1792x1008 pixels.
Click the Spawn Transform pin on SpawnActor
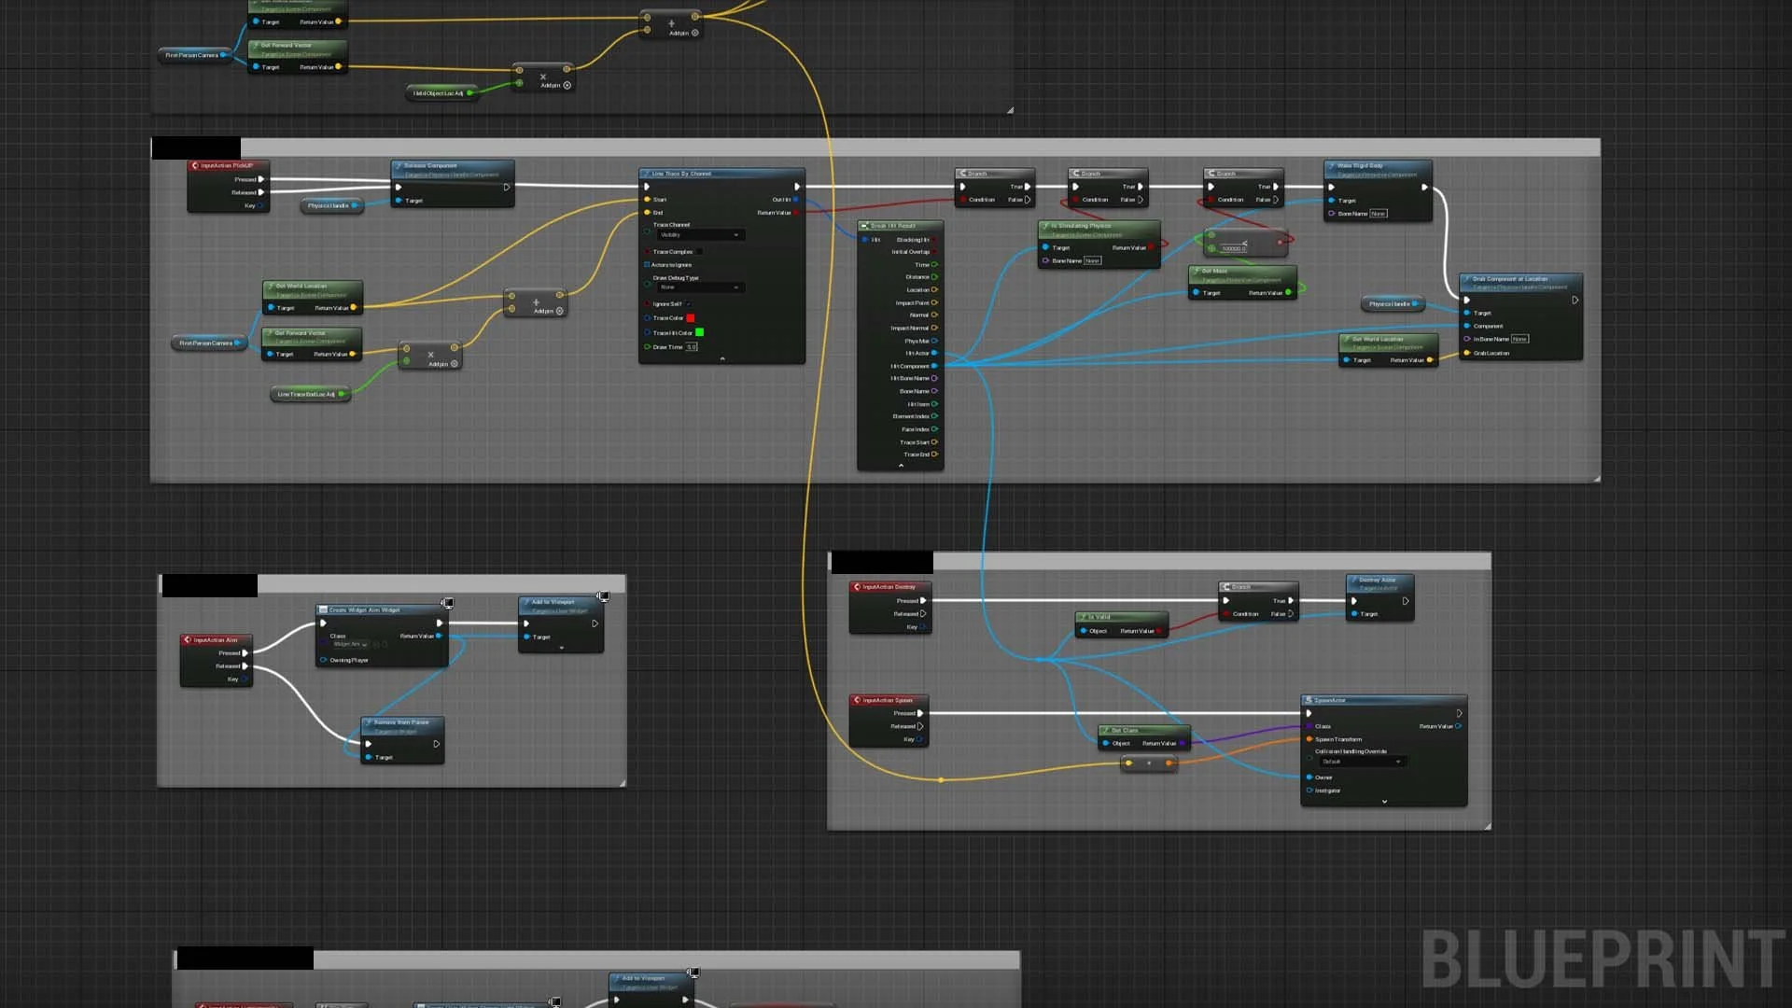click(1309, 739)
